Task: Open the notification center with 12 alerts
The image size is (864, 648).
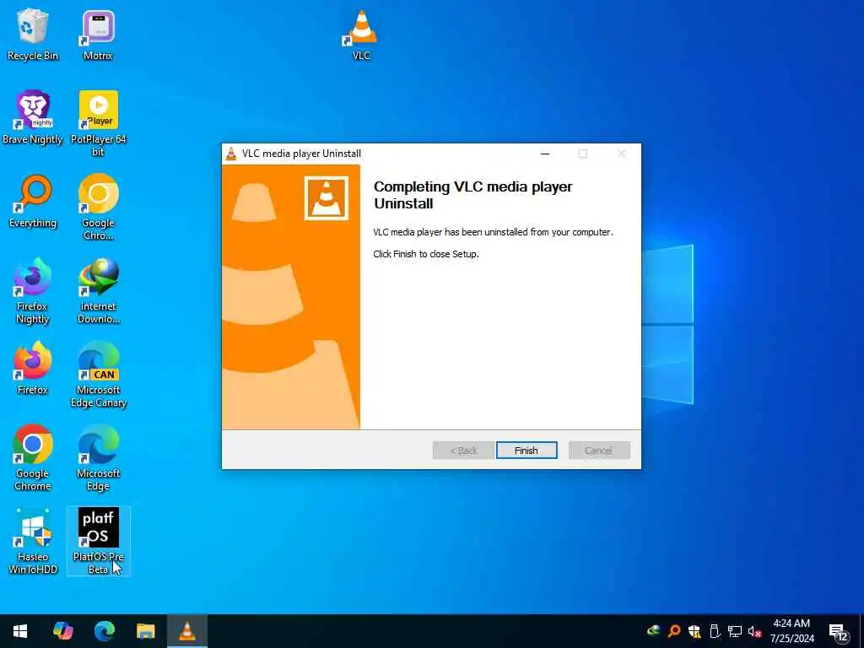Action: (839, 631)
